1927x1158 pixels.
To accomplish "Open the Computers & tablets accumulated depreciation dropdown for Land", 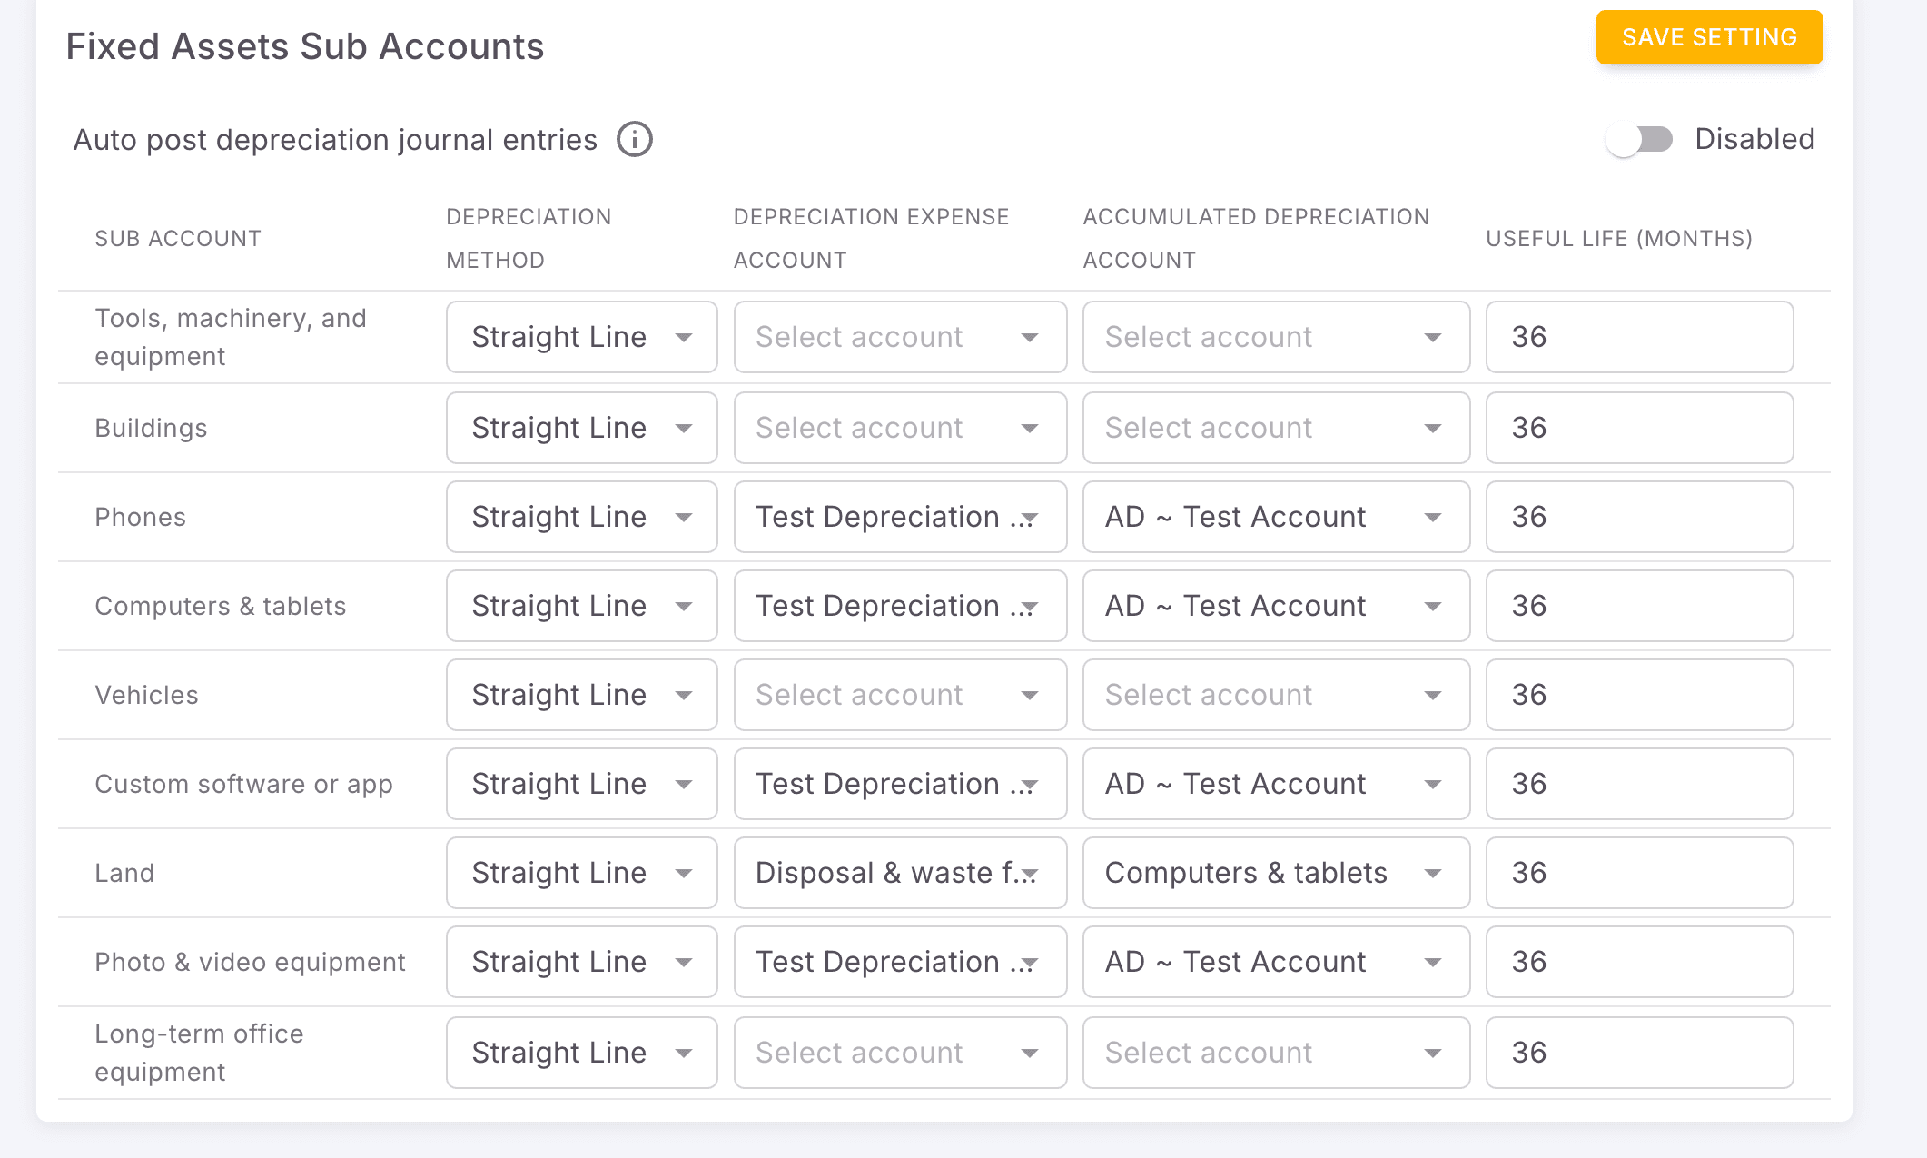I will [x=1275, y=873].
